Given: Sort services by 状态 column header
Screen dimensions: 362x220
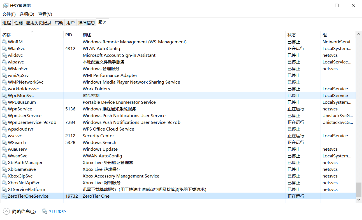Looking at the screenshot, I should [x=292, y=35].
